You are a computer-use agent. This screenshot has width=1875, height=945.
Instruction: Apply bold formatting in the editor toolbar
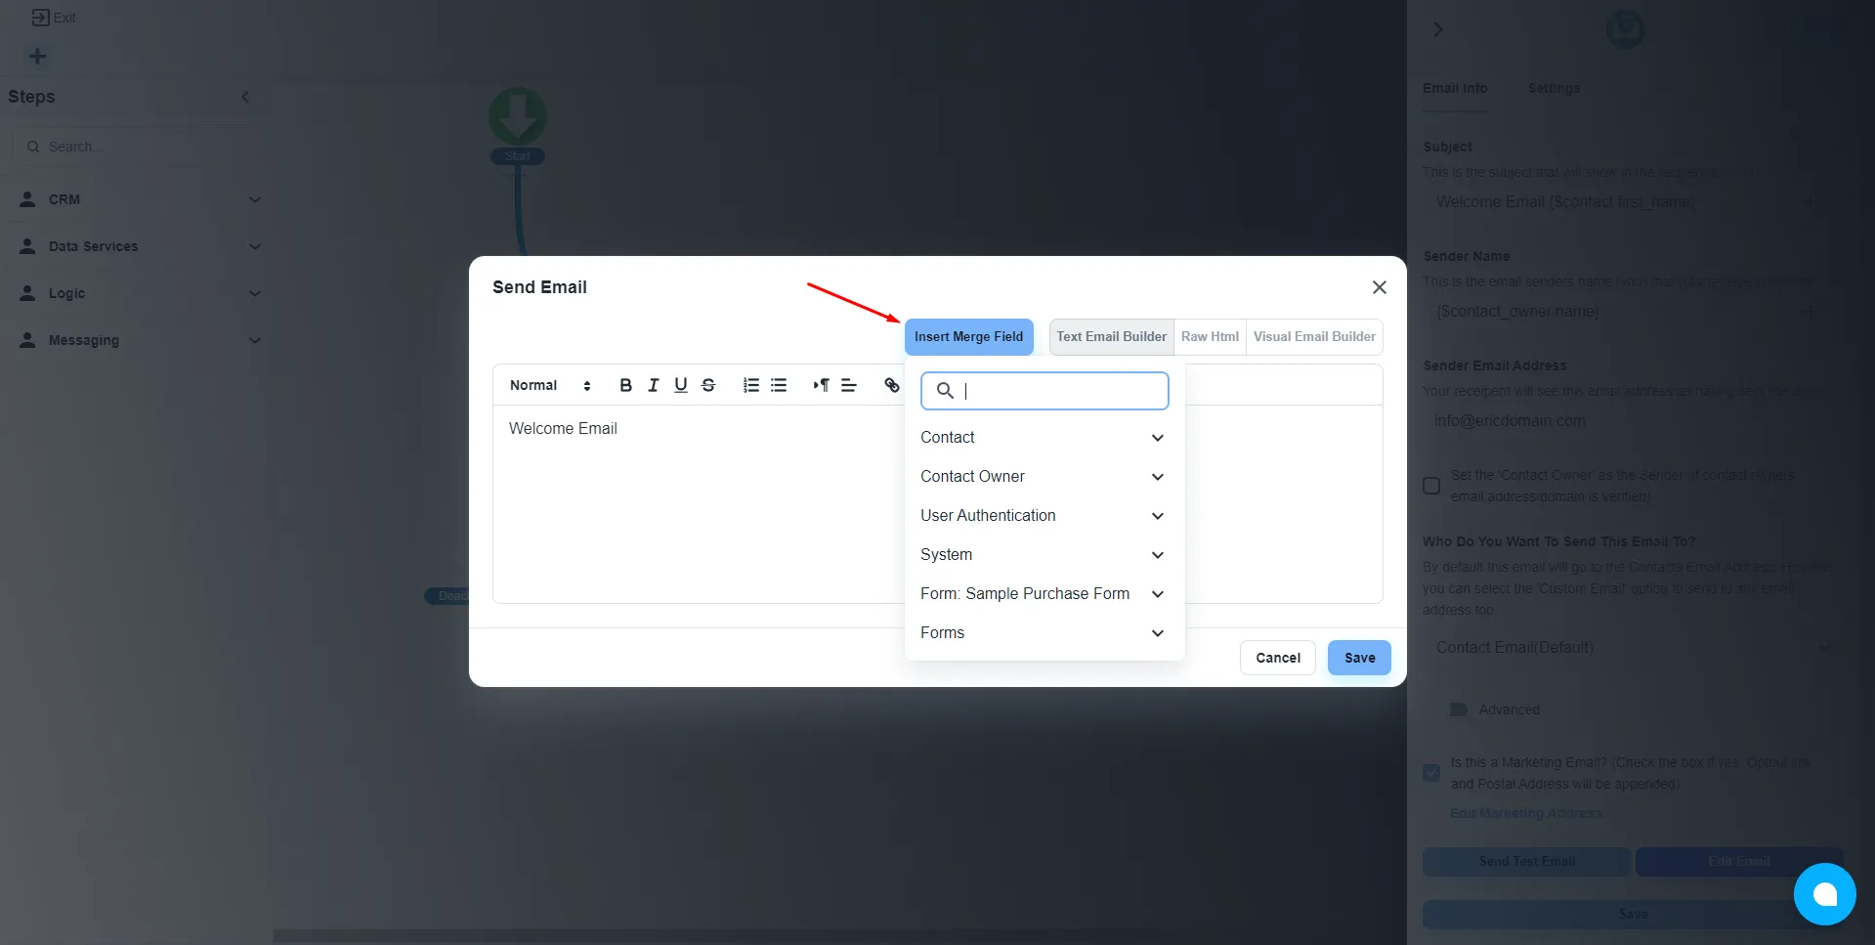(x=626, y=385)
